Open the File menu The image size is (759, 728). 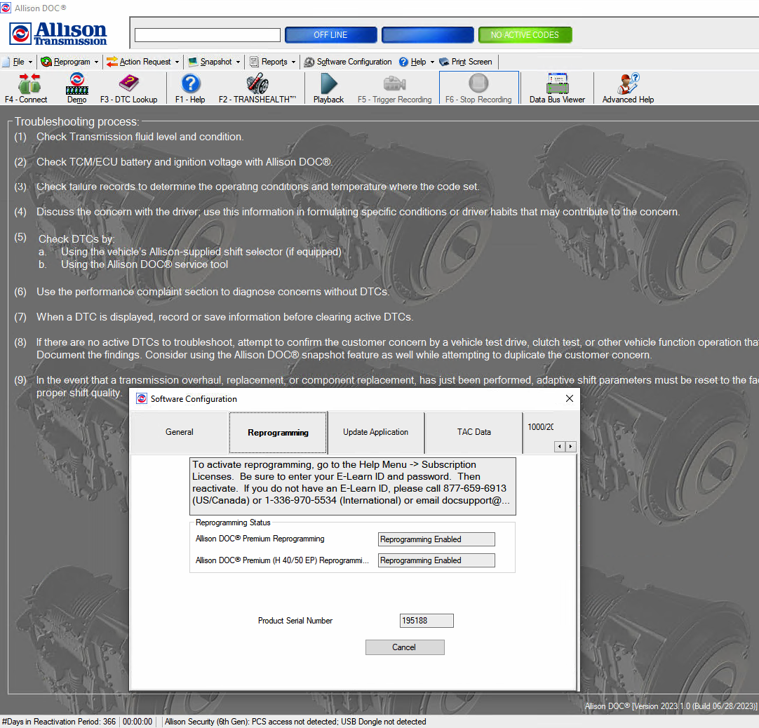(18, 62)
